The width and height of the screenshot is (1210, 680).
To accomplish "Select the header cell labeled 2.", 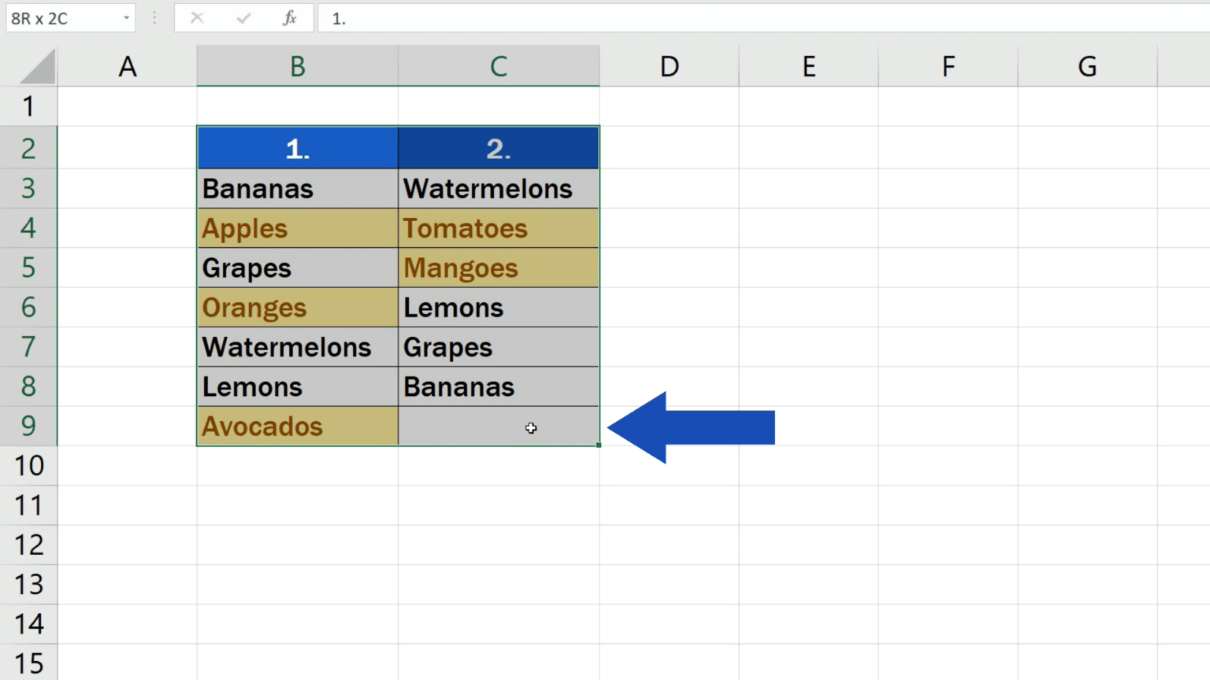I will tap(499, 148).
